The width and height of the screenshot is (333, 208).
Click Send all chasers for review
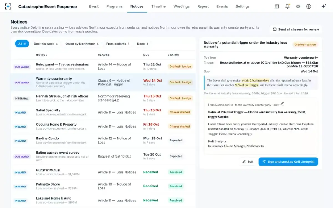point(296,29)
